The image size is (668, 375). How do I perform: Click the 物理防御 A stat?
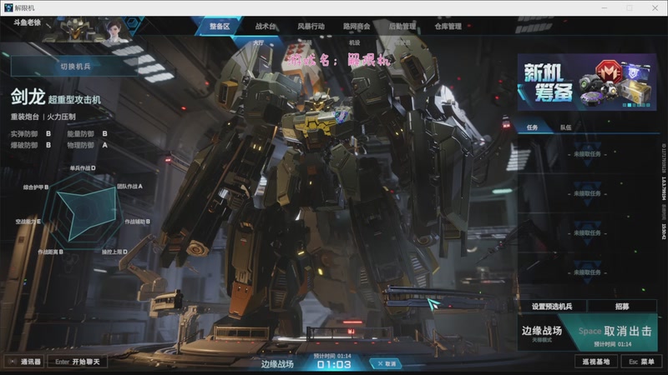click(x=87, y=145)
